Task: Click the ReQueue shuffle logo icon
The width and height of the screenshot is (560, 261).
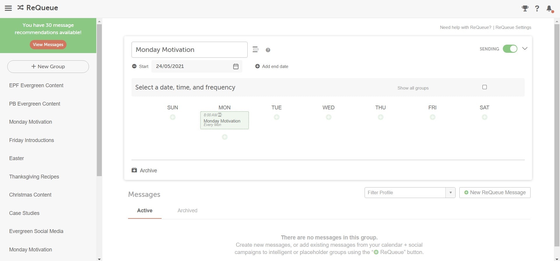Action: pos(20,8)
